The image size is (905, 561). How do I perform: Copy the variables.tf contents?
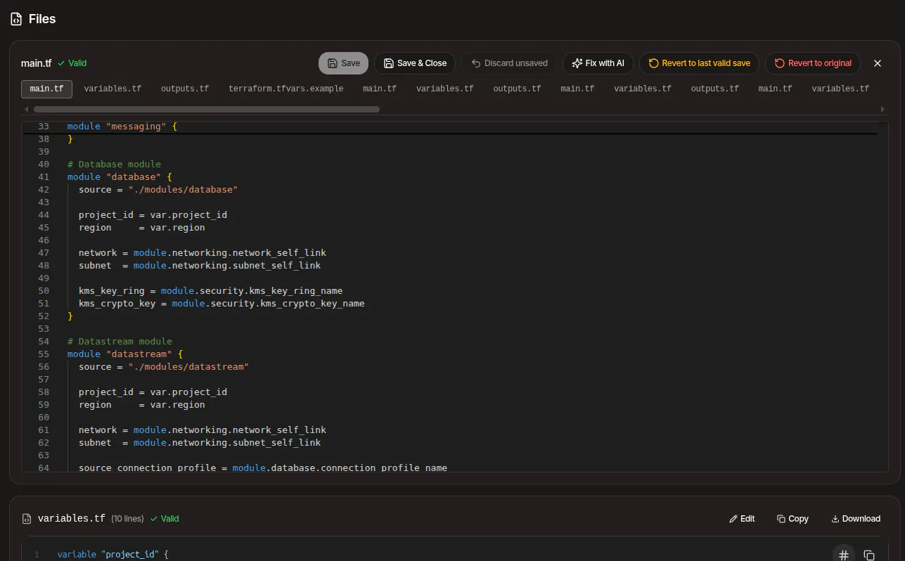point(792,519)
